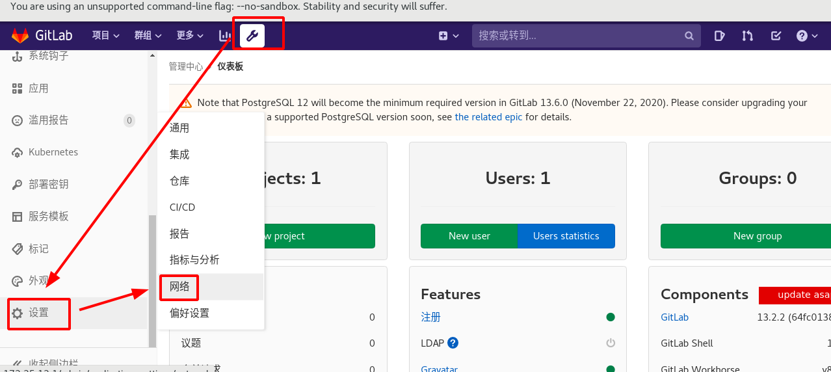831x372 pixels.
Task: Open the 注册 feature link
Action: tap(430, 317)
